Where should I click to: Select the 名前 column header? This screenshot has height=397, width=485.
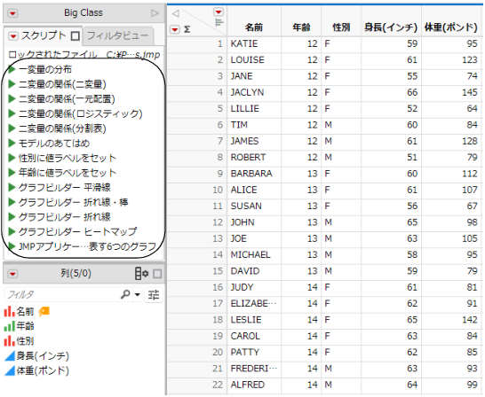tap(254, 27)
